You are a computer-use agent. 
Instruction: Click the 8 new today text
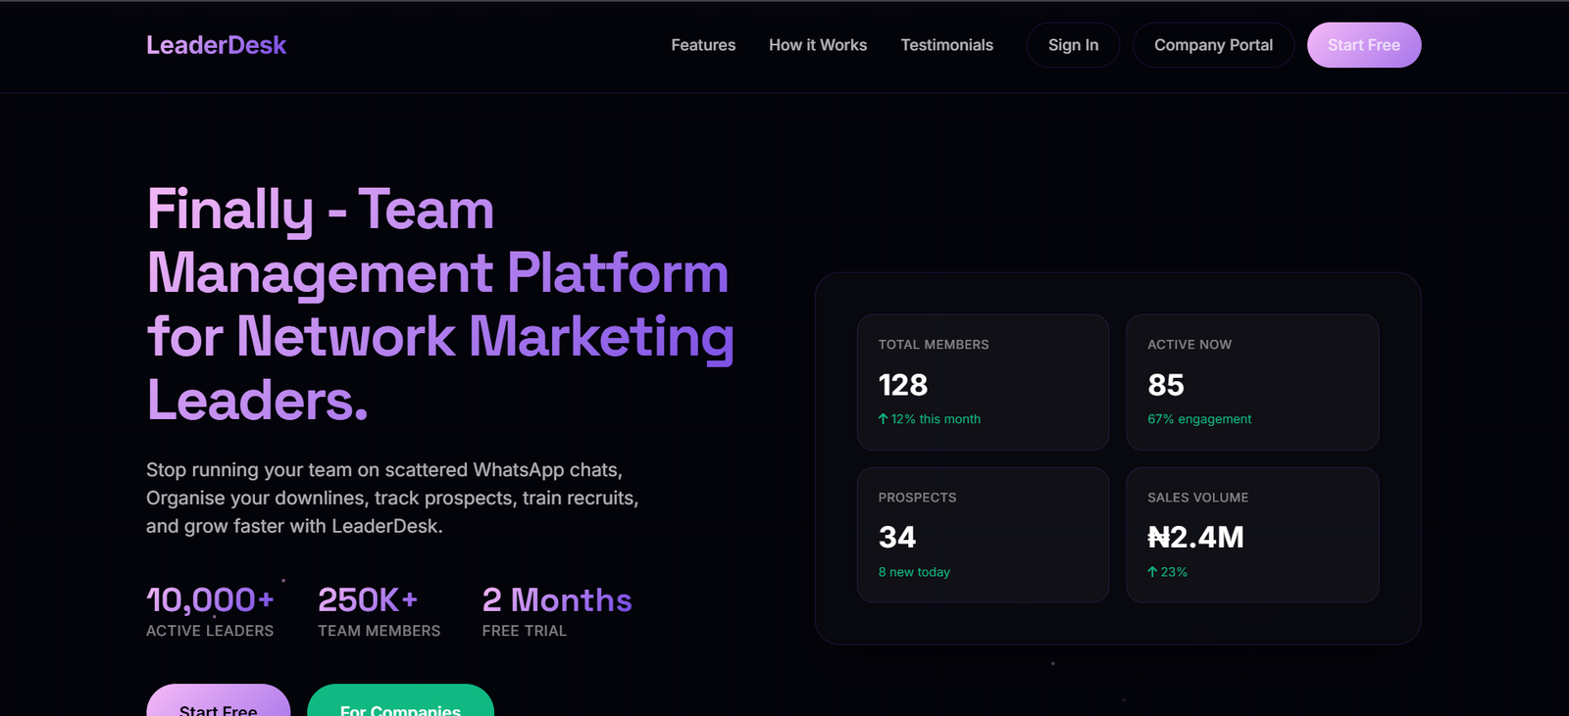tap(914, 572)
